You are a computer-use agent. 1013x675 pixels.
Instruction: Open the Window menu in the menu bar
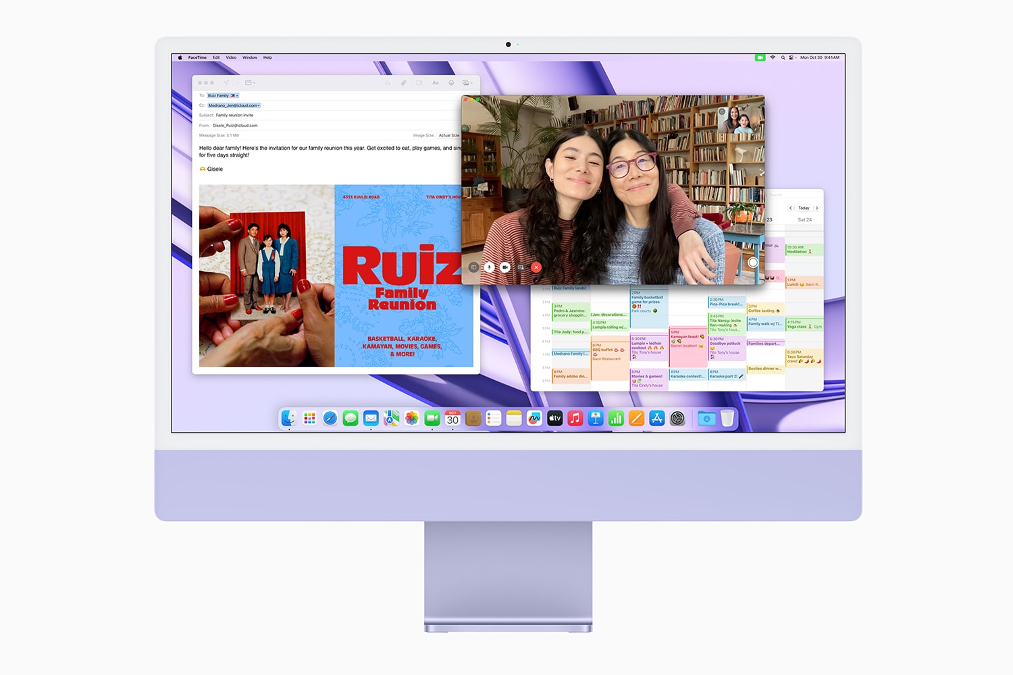(250, 57)
